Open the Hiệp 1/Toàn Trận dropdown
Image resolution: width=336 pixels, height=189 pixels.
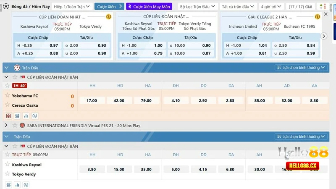pos(72,7)
